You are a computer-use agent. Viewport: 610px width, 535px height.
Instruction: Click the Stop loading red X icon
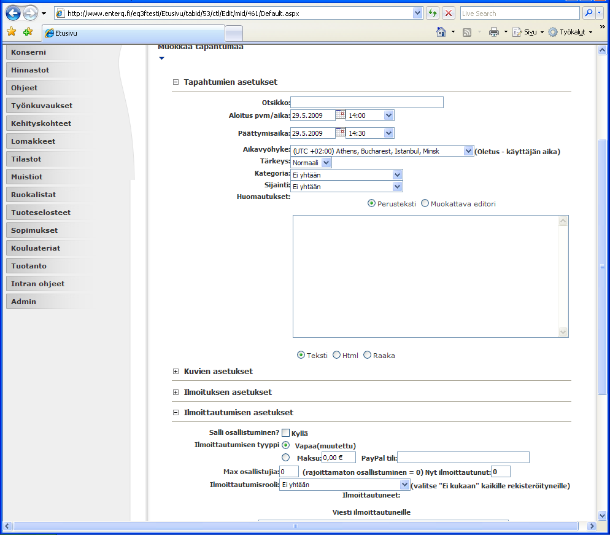[449, 14]
